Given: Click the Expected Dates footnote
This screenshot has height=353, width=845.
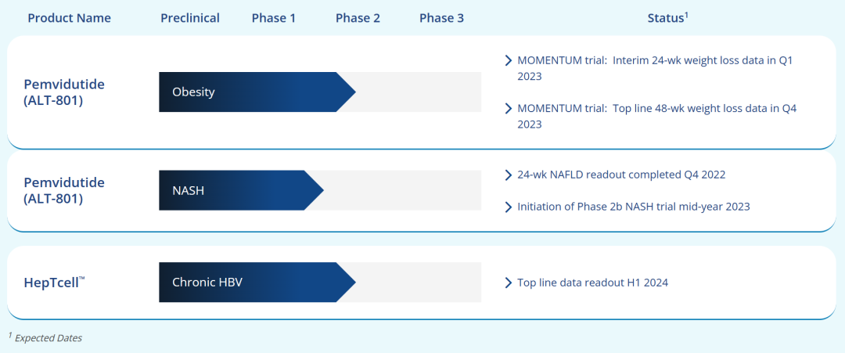Looking at the screenshot, I should [45, 338].
